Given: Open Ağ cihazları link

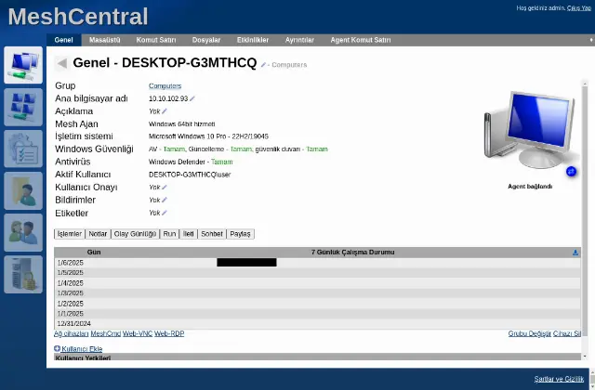Looking at the screenshot, I should [x=72, y=333].
